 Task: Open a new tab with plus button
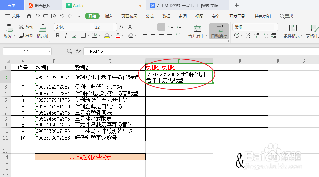pyautogui.click(x=236, y=5)
